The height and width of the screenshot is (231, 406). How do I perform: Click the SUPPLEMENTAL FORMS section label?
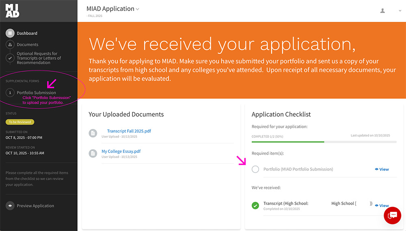coord(22,81)
